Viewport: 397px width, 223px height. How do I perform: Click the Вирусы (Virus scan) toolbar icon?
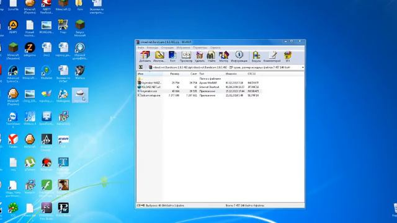tap(256, 56)
